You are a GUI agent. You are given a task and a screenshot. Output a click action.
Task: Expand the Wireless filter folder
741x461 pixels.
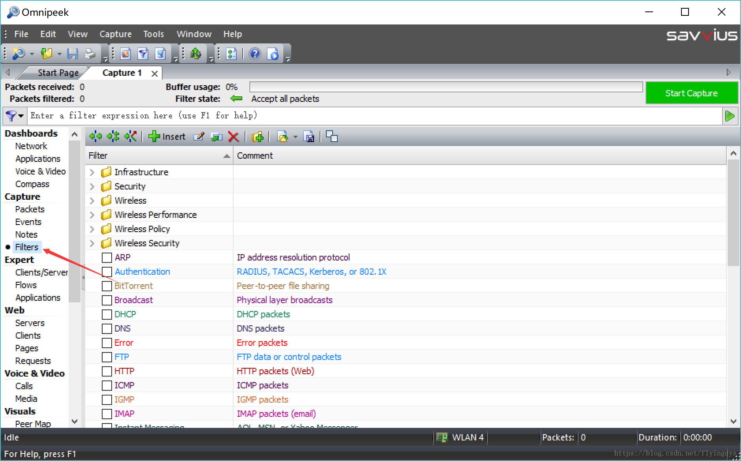pos(92,201)
